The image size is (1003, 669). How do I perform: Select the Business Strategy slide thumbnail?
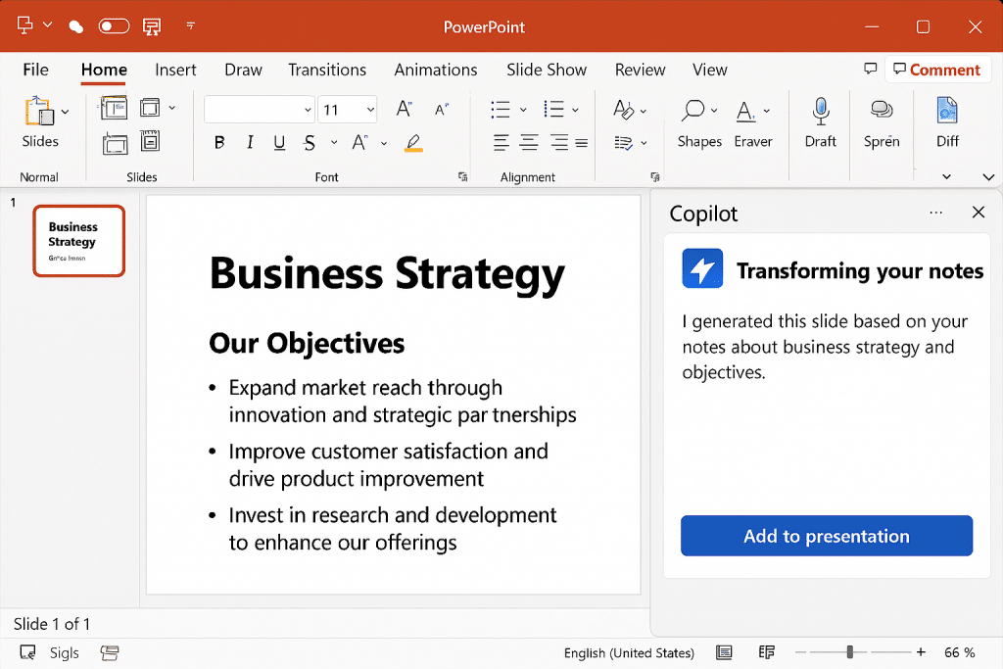coord(78,241)
